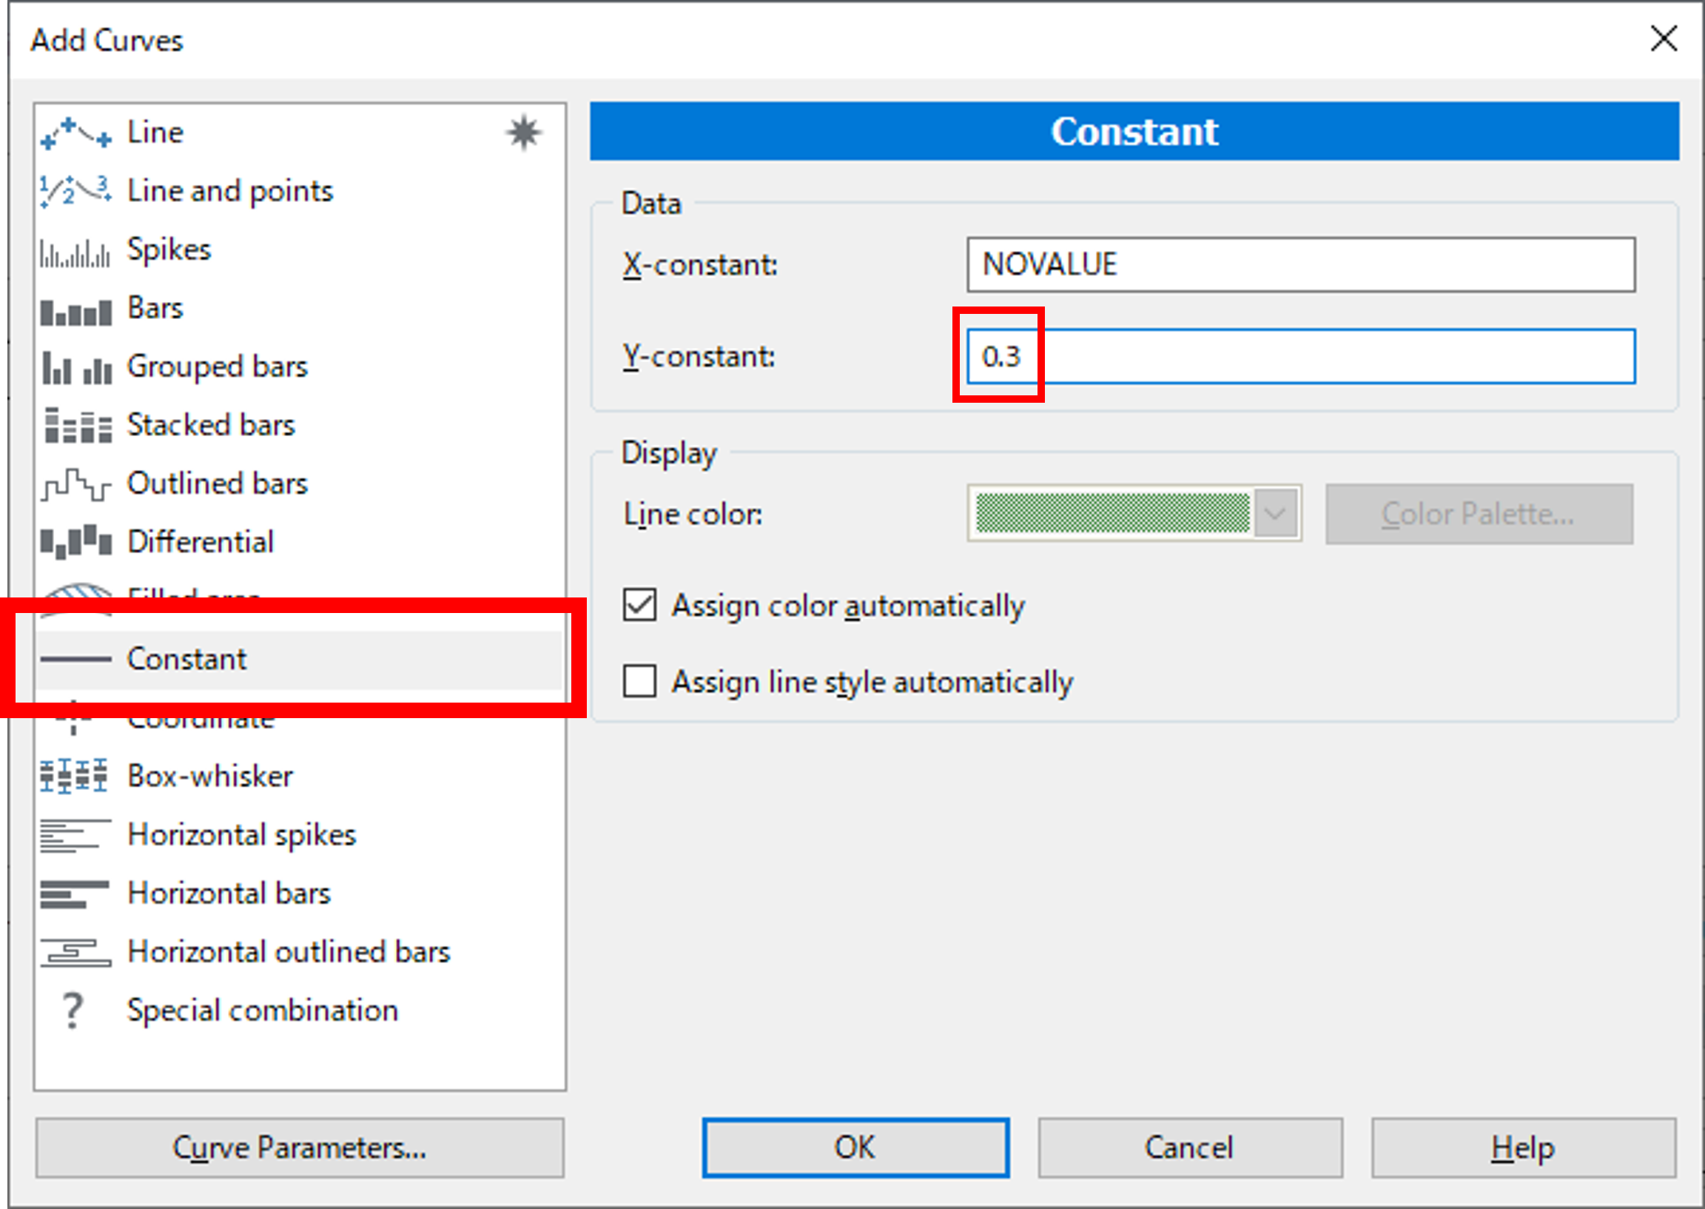The image size is (1705, 1209).
Task: Open Curve Parameters dialog
Action: 300,1148
